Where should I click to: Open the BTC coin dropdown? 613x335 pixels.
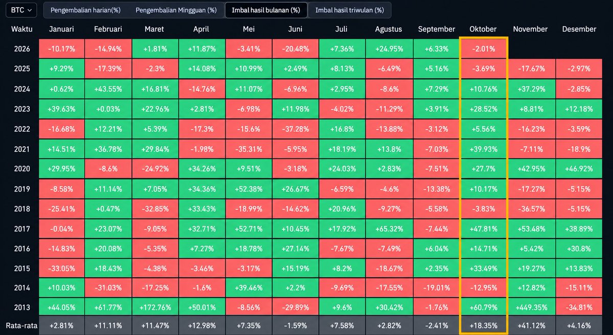tap(21, 10)
